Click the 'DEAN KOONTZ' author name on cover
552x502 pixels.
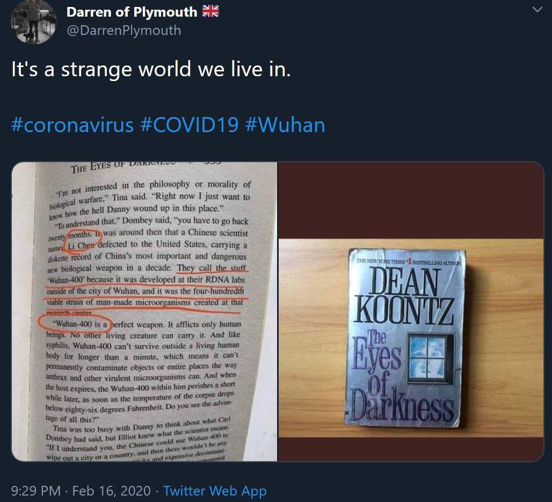click(403, 296)
